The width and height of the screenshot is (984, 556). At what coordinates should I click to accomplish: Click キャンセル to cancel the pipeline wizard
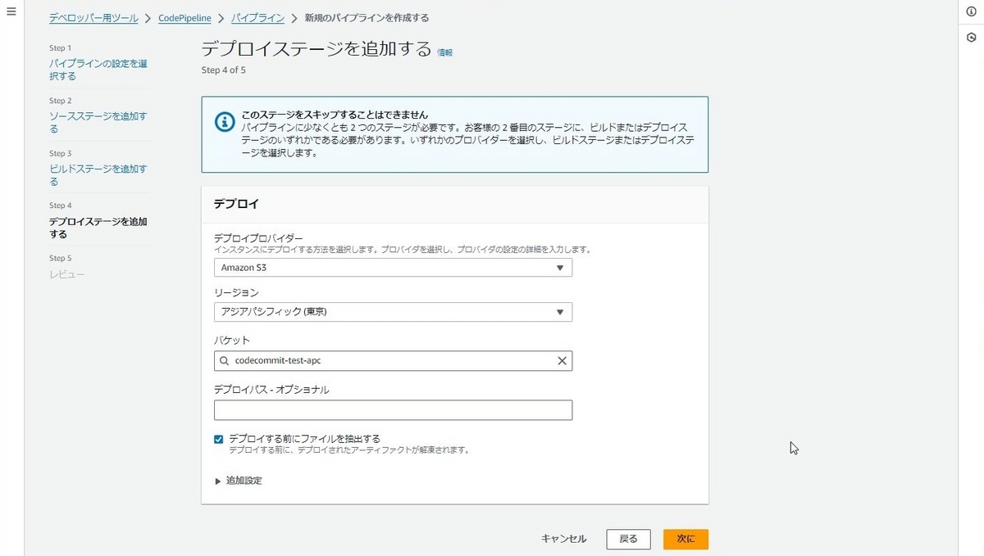point(563,539)
